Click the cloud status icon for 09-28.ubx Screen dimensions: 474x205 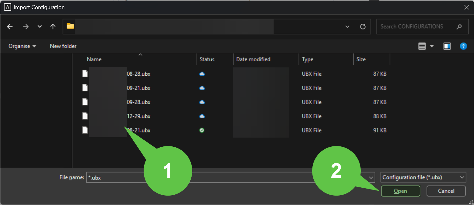coord(202,102)
